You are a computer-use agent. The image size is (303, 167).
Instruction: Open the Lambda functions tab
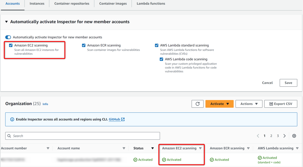(x=151, y=4)
